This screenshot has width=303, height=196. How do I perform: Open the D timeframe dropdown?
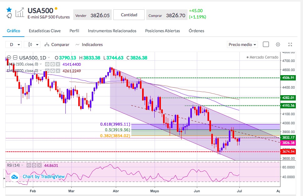[13, 45]
